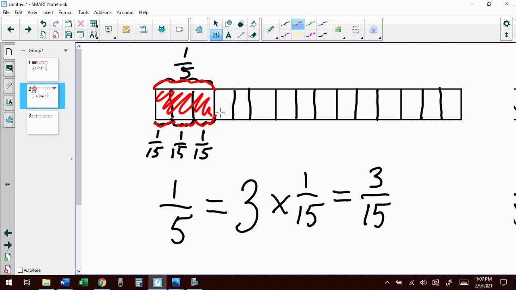This screenshot has height=290, width=516.
Task: Open the Add-ons menu
Action: pos(102,12)
